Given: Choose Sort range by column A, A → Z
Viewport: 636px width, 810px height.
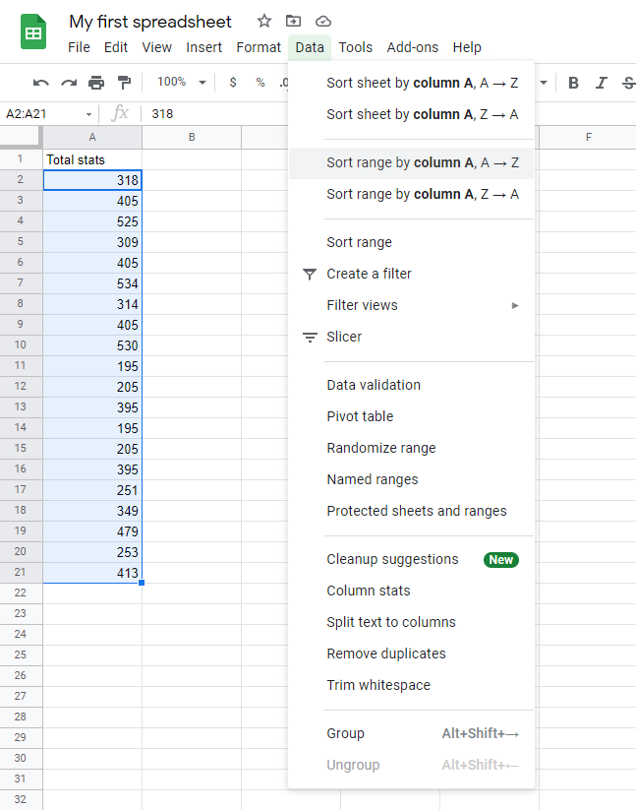Looking at the screenshot, I should point(423,162).
